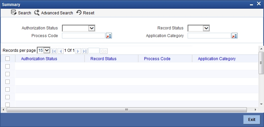Check the second result row checkbox
Screen dimensions: 264x127
(8, 74)
